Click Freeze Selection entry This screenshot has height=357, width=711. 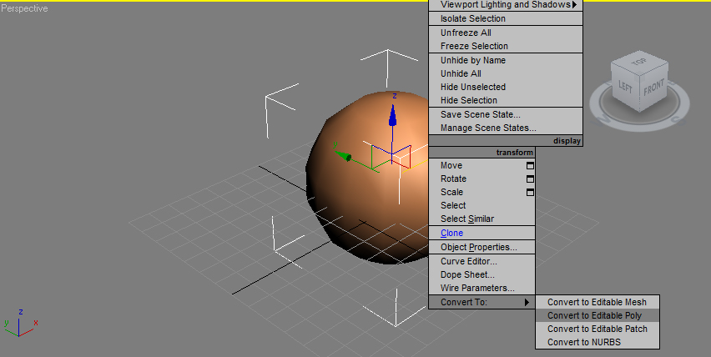point(473,47)
